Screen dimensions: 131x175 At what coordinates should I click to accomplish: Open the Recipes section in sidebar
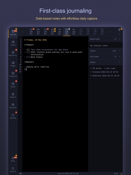point(13,106)
